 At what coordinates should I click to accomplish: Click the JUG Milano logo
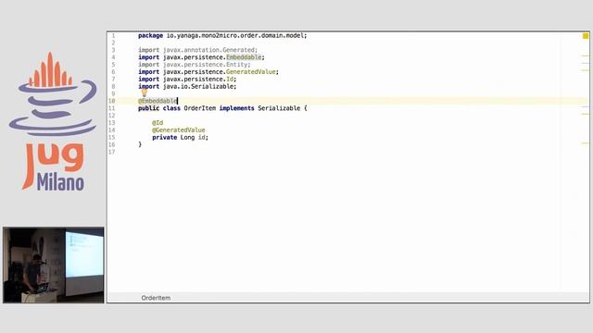click(53, 121)
